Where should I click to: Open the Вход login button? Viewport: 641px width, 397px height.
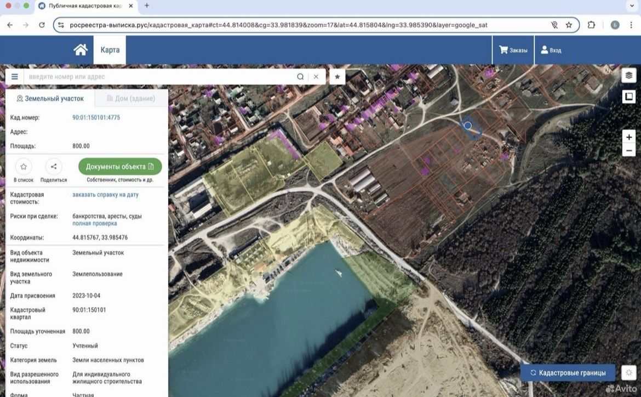point(551,50)
